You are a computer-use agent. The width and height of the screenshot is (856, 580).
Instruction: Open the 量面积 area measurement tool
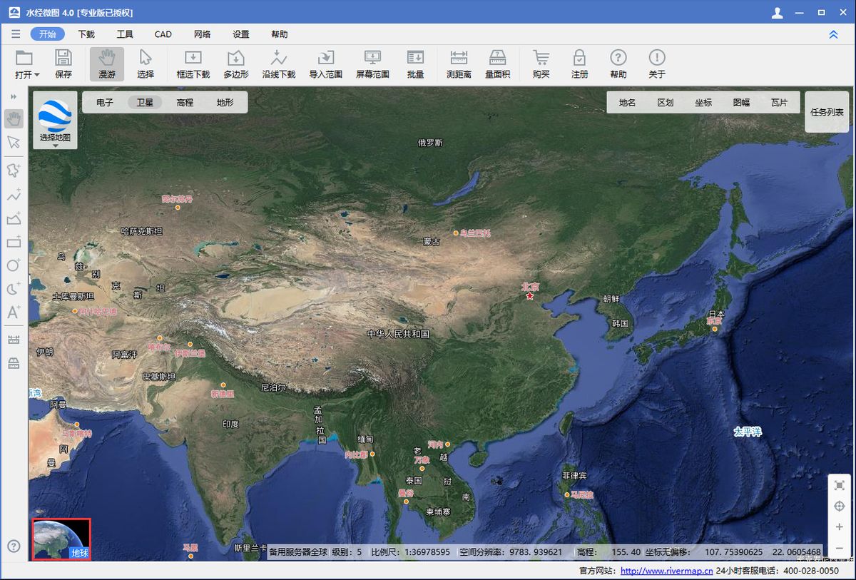(497, 63)
